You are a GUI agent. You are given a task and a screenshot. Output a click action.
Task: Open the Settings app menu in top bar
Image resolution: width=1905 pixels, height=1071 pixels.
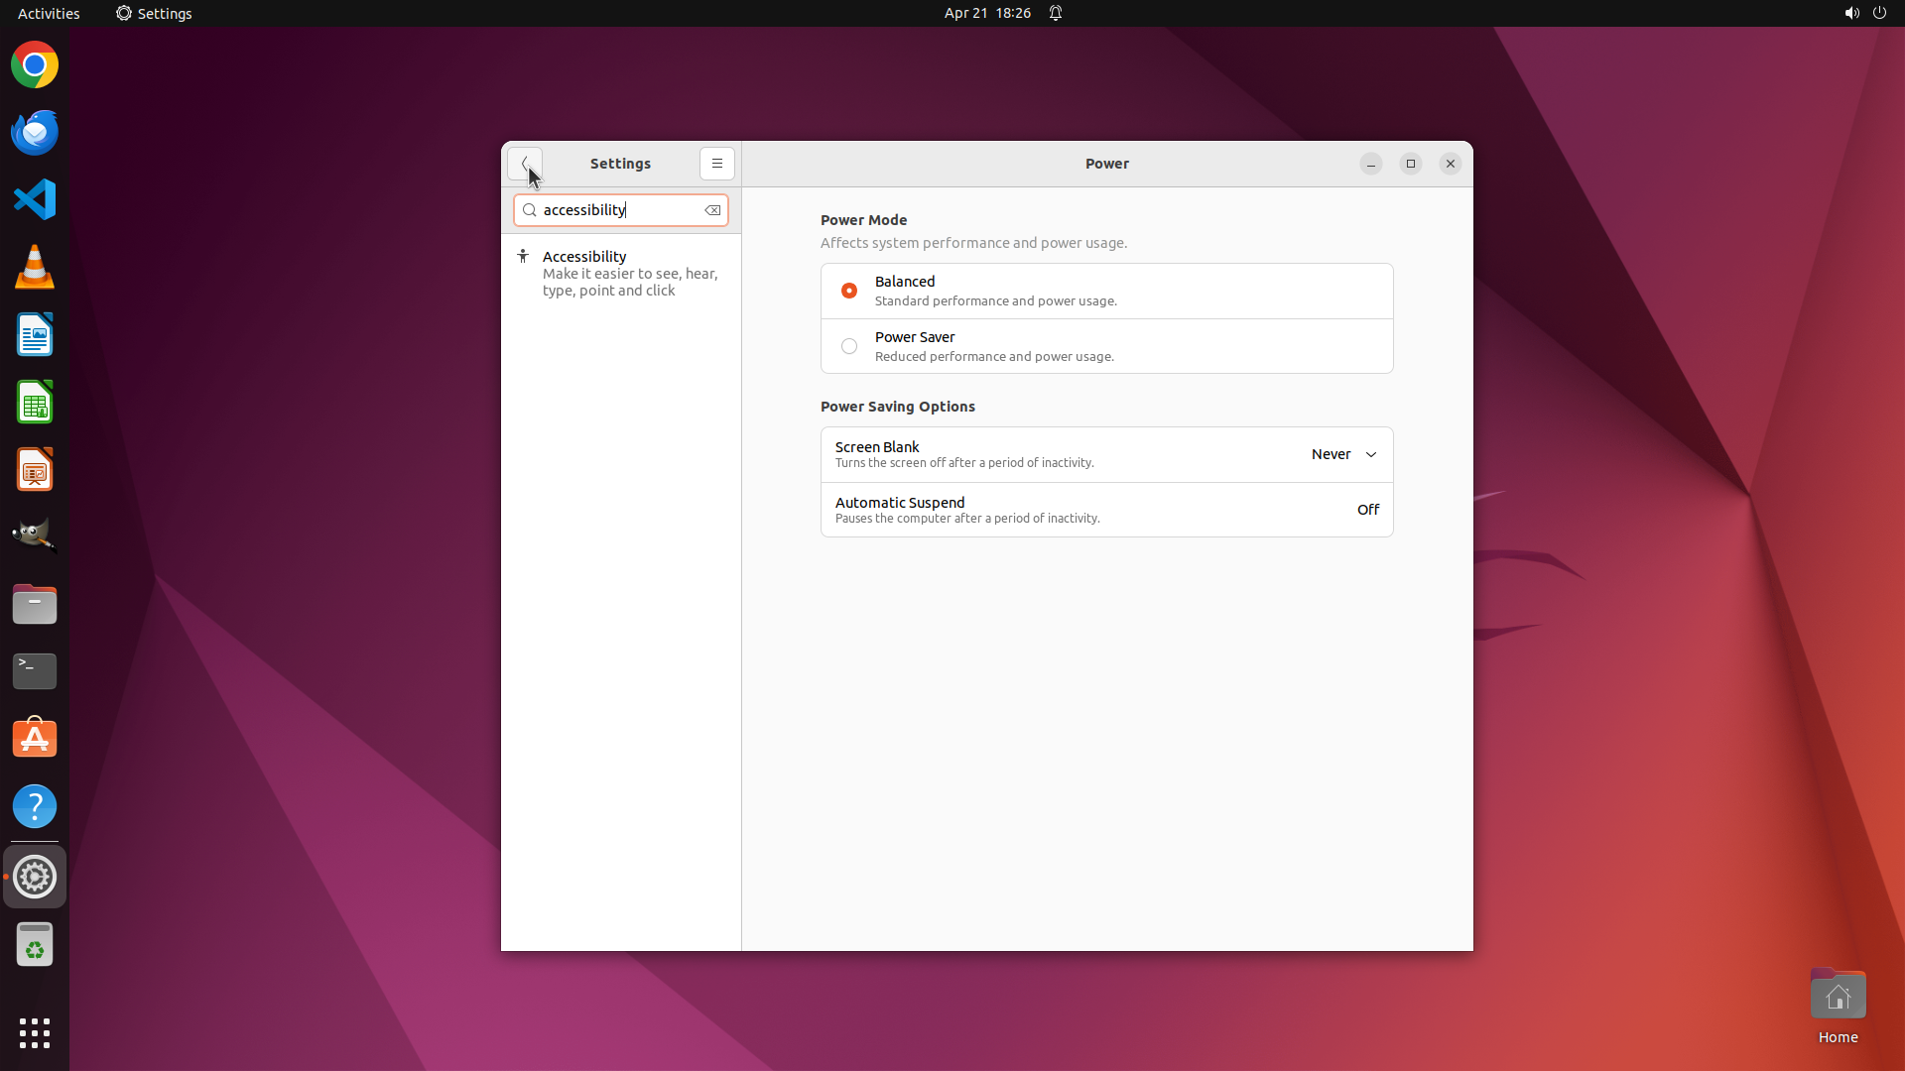tap(154, 13)
